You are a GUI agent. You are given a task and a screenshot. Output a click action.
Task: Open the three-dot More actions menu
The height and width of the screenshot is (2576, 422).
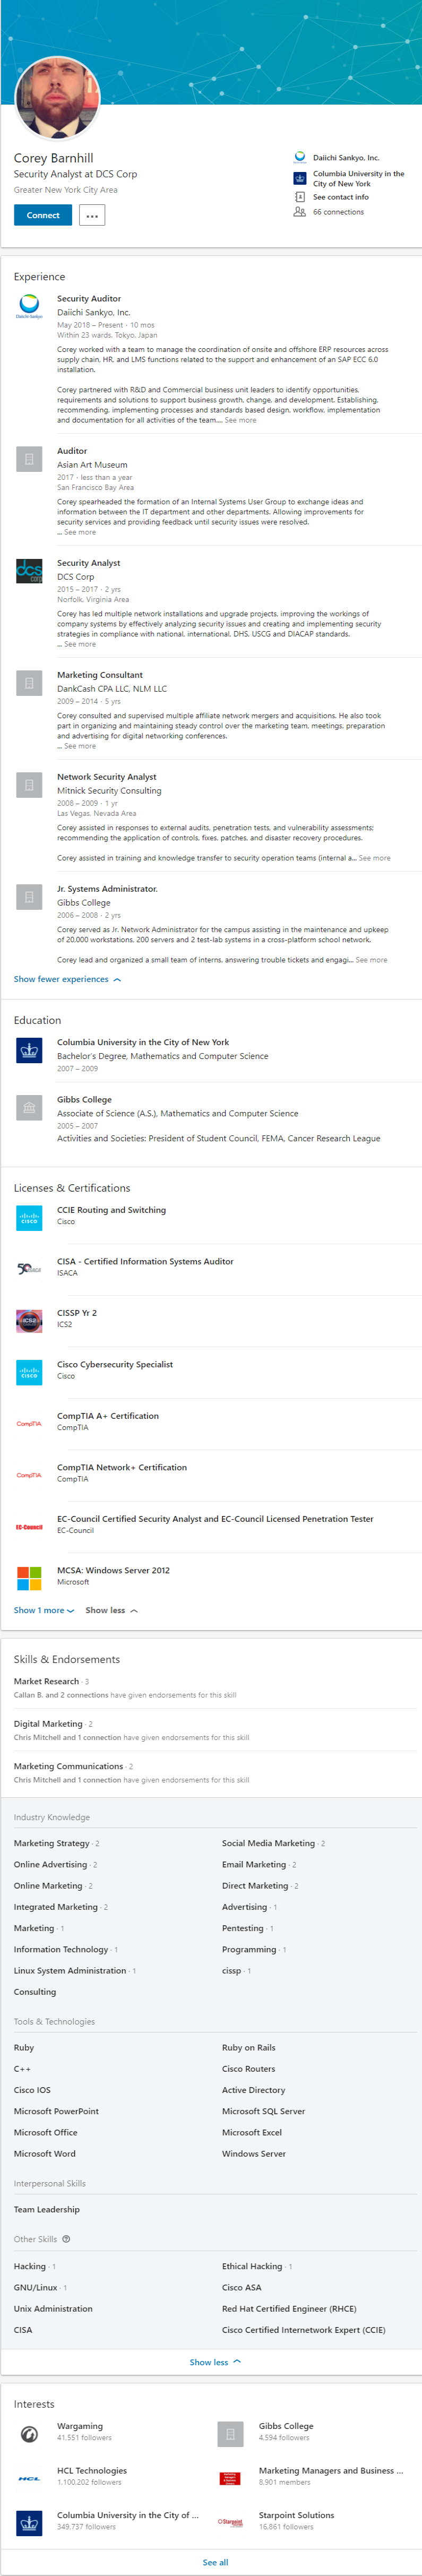coord(92,215)
